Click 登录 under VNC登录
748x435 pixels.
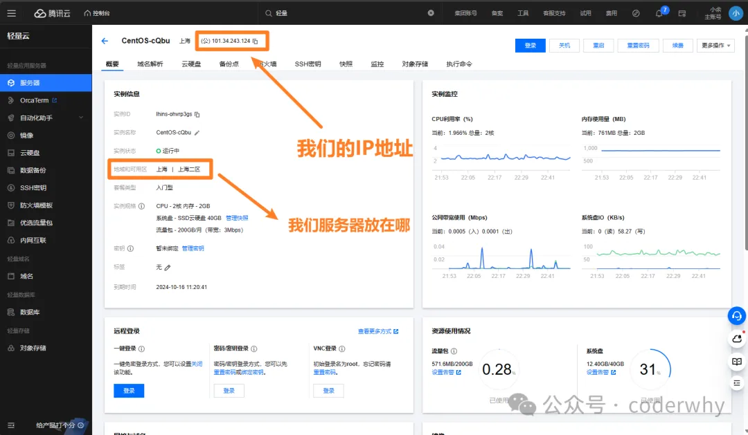pos(329,391)
